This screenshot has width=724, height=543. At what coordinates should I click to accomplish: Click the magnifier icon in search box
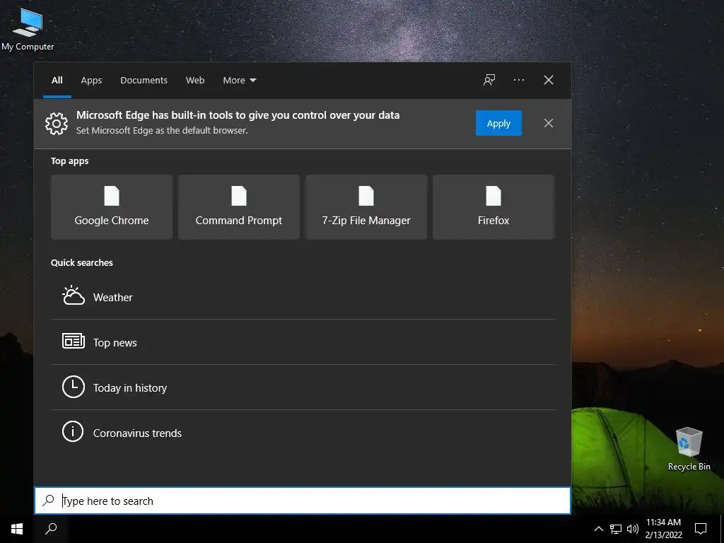coord(48,501)
